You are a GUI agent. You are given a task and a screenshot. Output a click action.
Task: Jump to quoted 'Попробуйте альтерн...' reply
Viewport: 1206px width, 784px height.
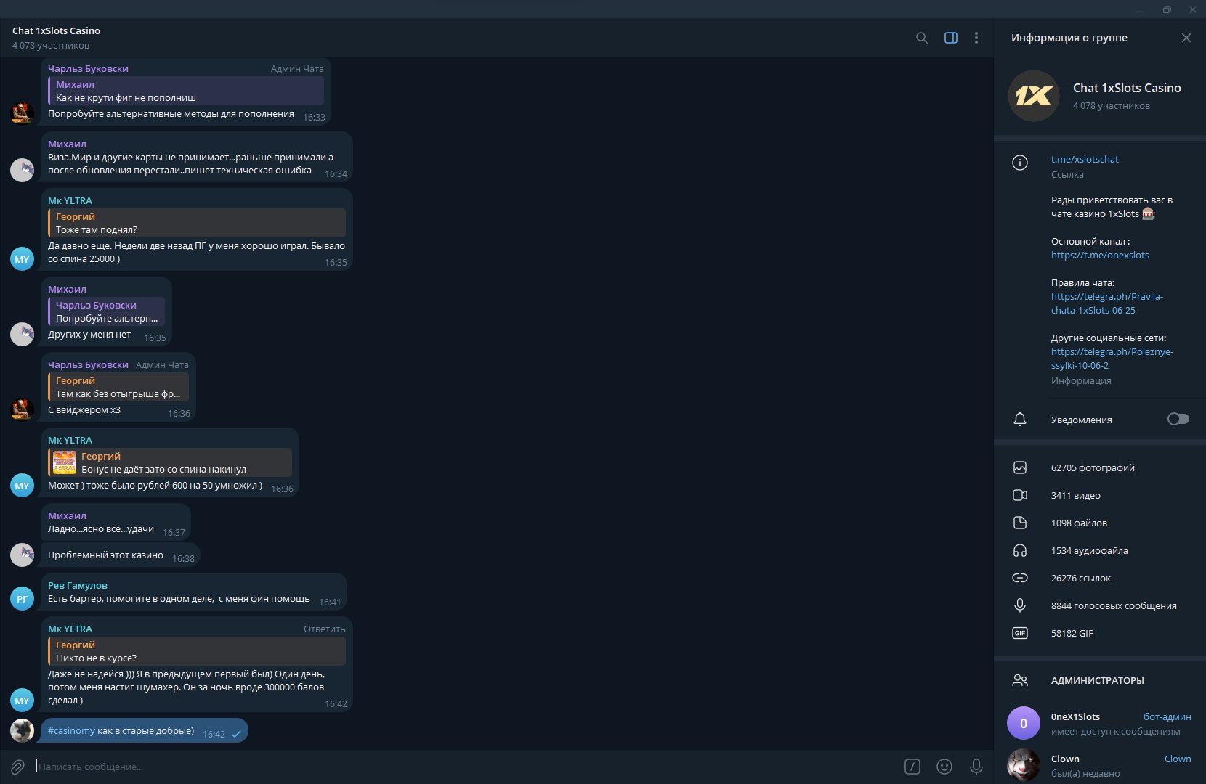107,311
